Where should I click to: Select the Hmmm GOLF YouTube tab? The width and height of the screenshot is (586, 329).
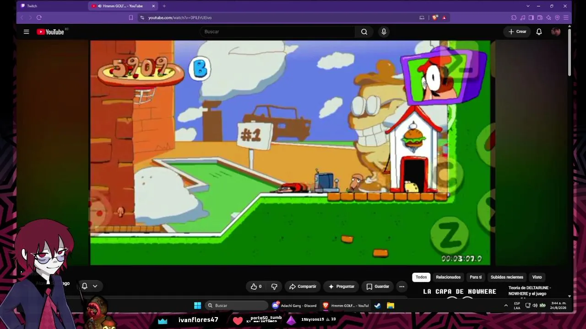123,6
